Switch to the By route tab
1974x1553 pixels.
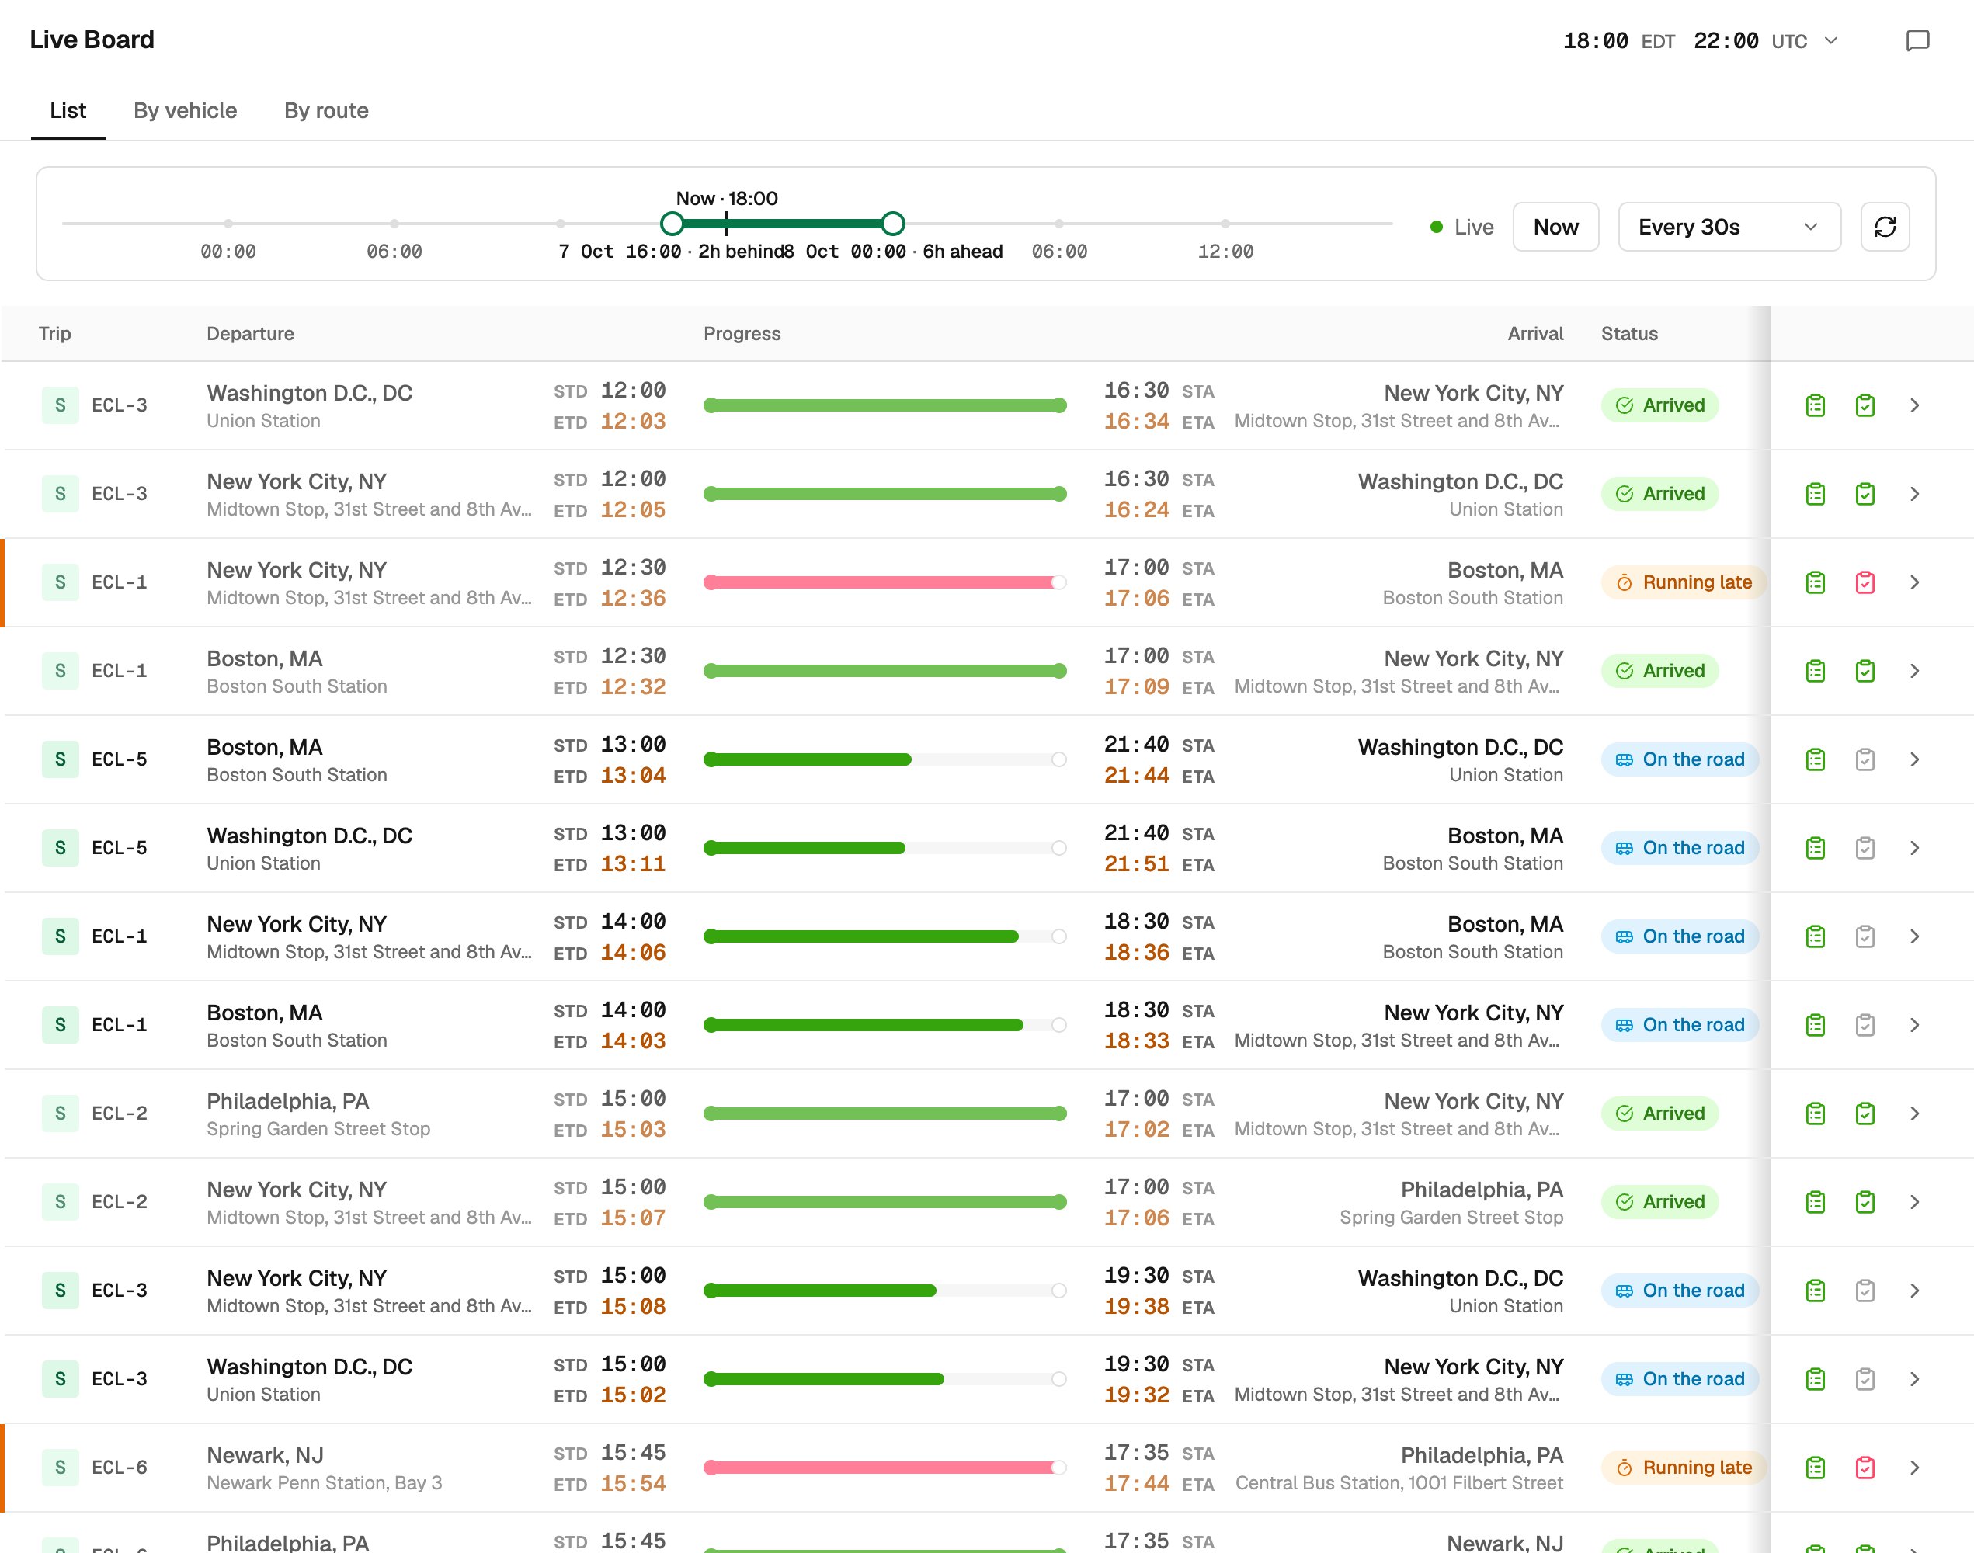click(x=326, y=111)
